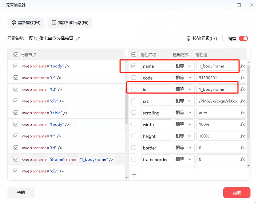
Task: Click the fx icon for border attribute
Action: (x=242, y=148)
